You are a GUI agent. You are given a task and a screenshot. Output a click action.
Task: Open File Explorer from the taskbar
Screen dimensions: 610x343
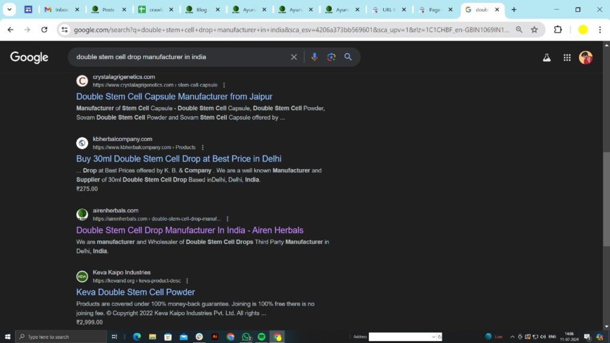tap(152, 337)
